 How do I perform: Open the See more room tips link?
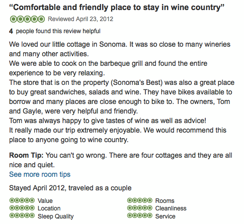pos(40,174)
